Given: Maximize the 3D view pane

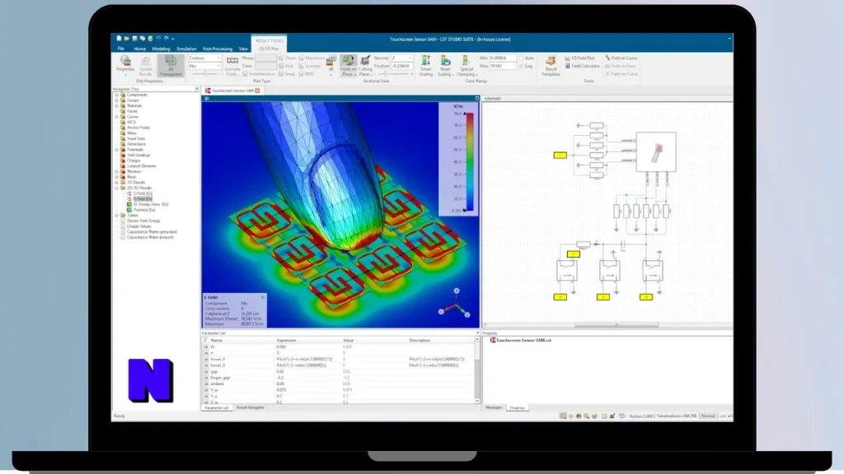Looking at the screenshot, I should pyautogui.click(x=477, y=99).
